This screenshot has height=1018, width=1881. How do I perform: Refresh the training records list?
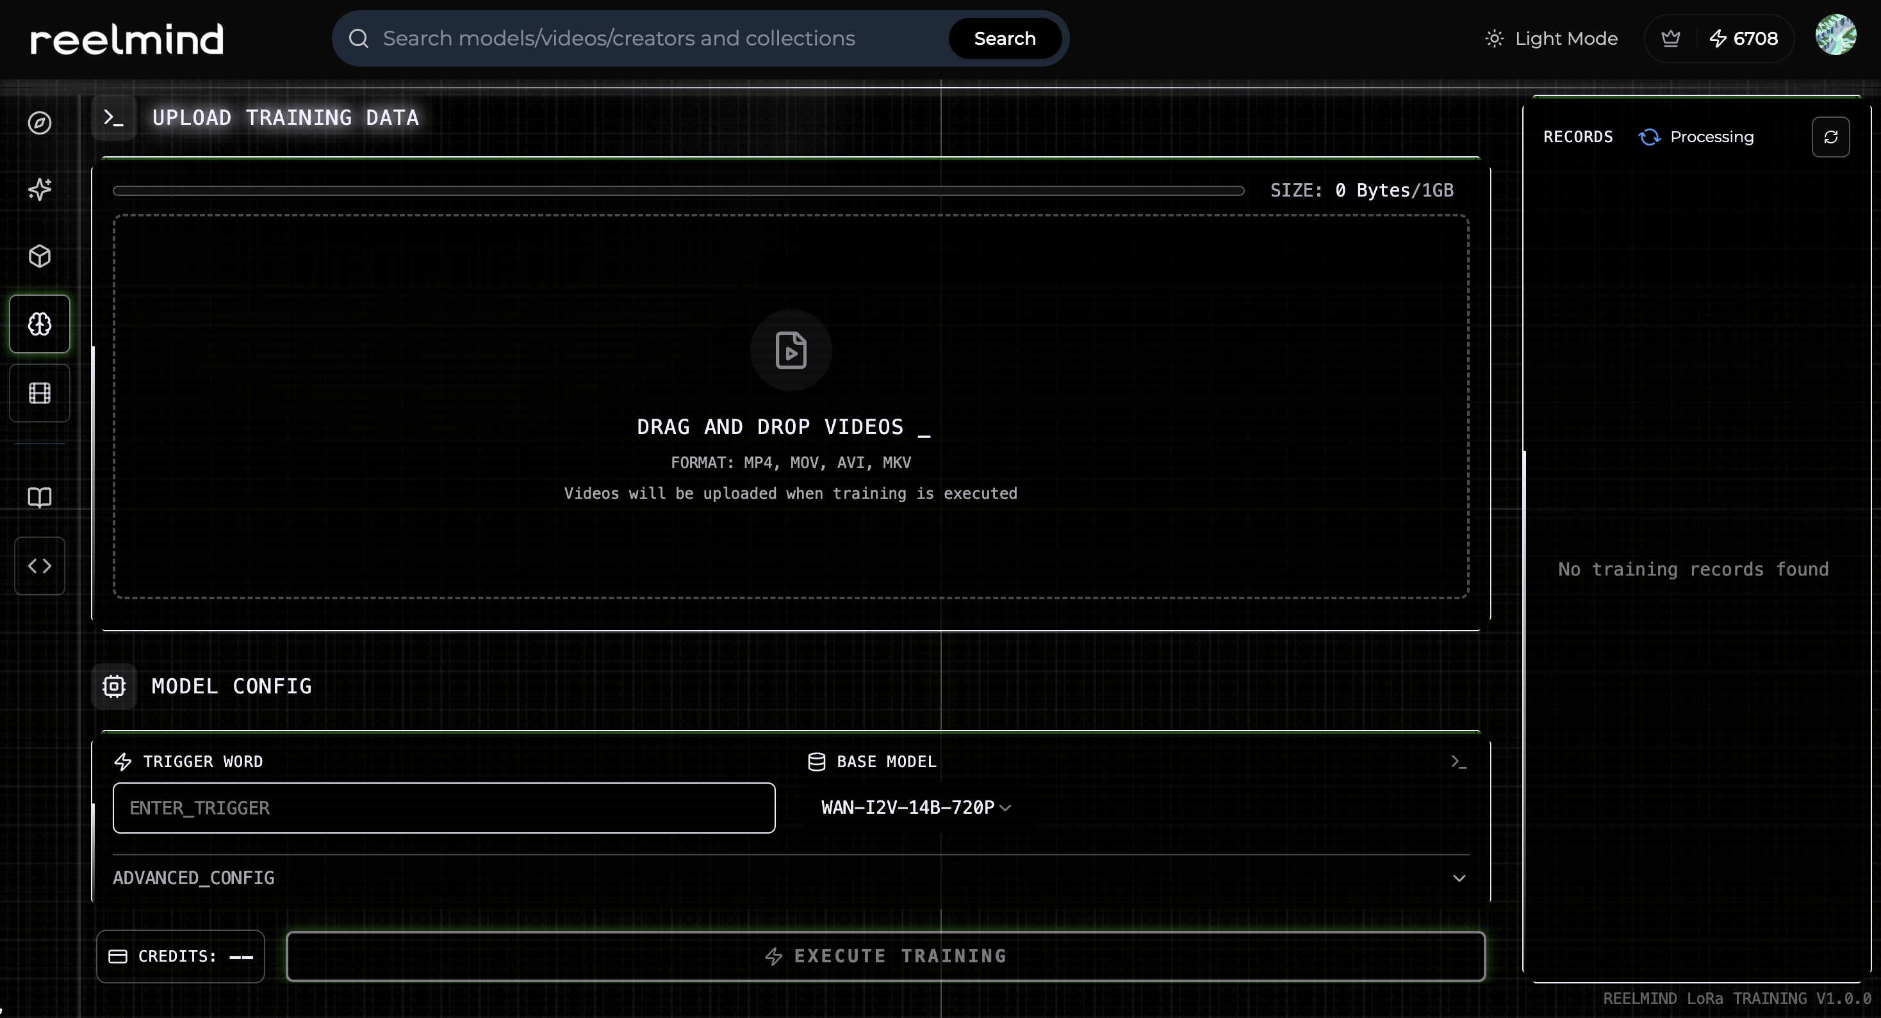tap(1830, 137)
